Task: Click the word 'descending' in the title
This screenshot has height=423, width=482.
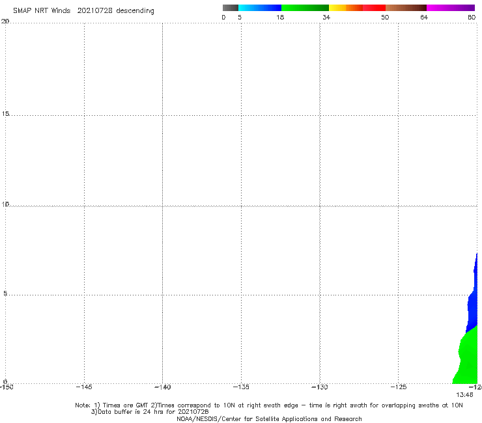Action: coord(135,11)
